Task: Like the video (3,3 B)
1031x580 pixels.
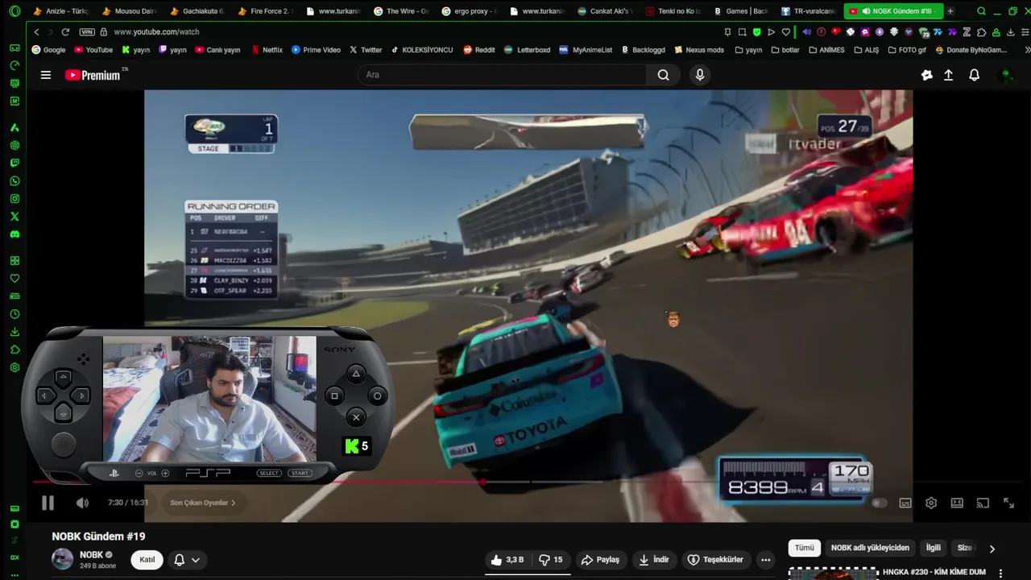Action: point(507,560)
